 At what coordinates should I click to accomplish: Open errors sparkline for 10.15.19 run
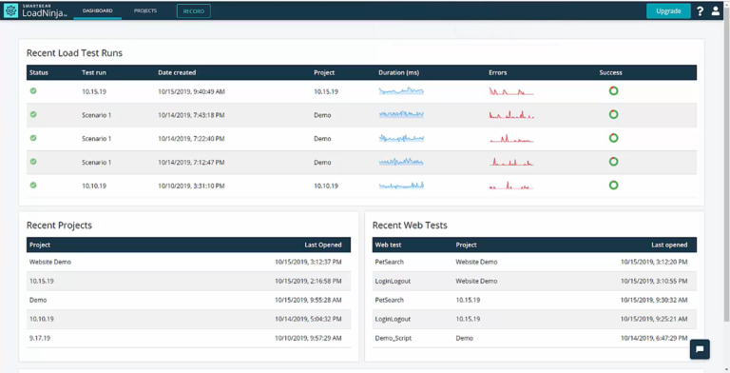pyautogui.click(x=511, y=91)
